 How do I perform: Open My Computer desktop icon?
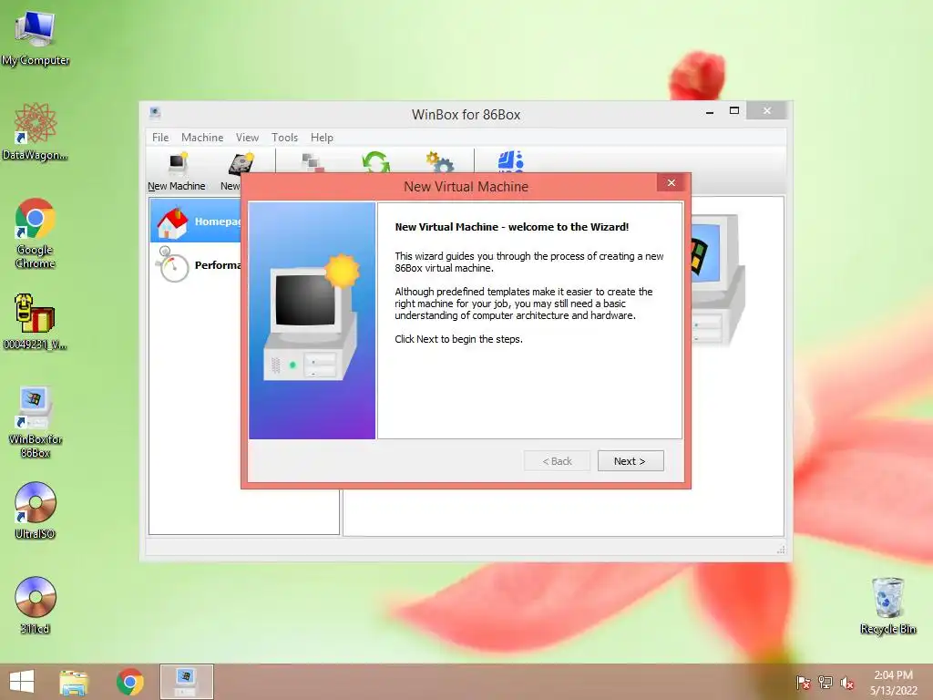[36, 38]
